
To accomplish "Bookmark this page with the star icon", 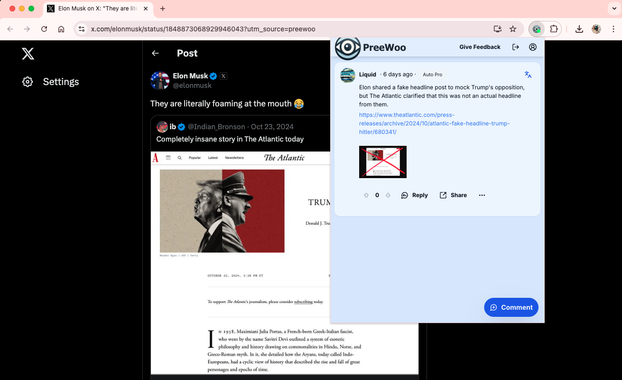I will point(513,29).
